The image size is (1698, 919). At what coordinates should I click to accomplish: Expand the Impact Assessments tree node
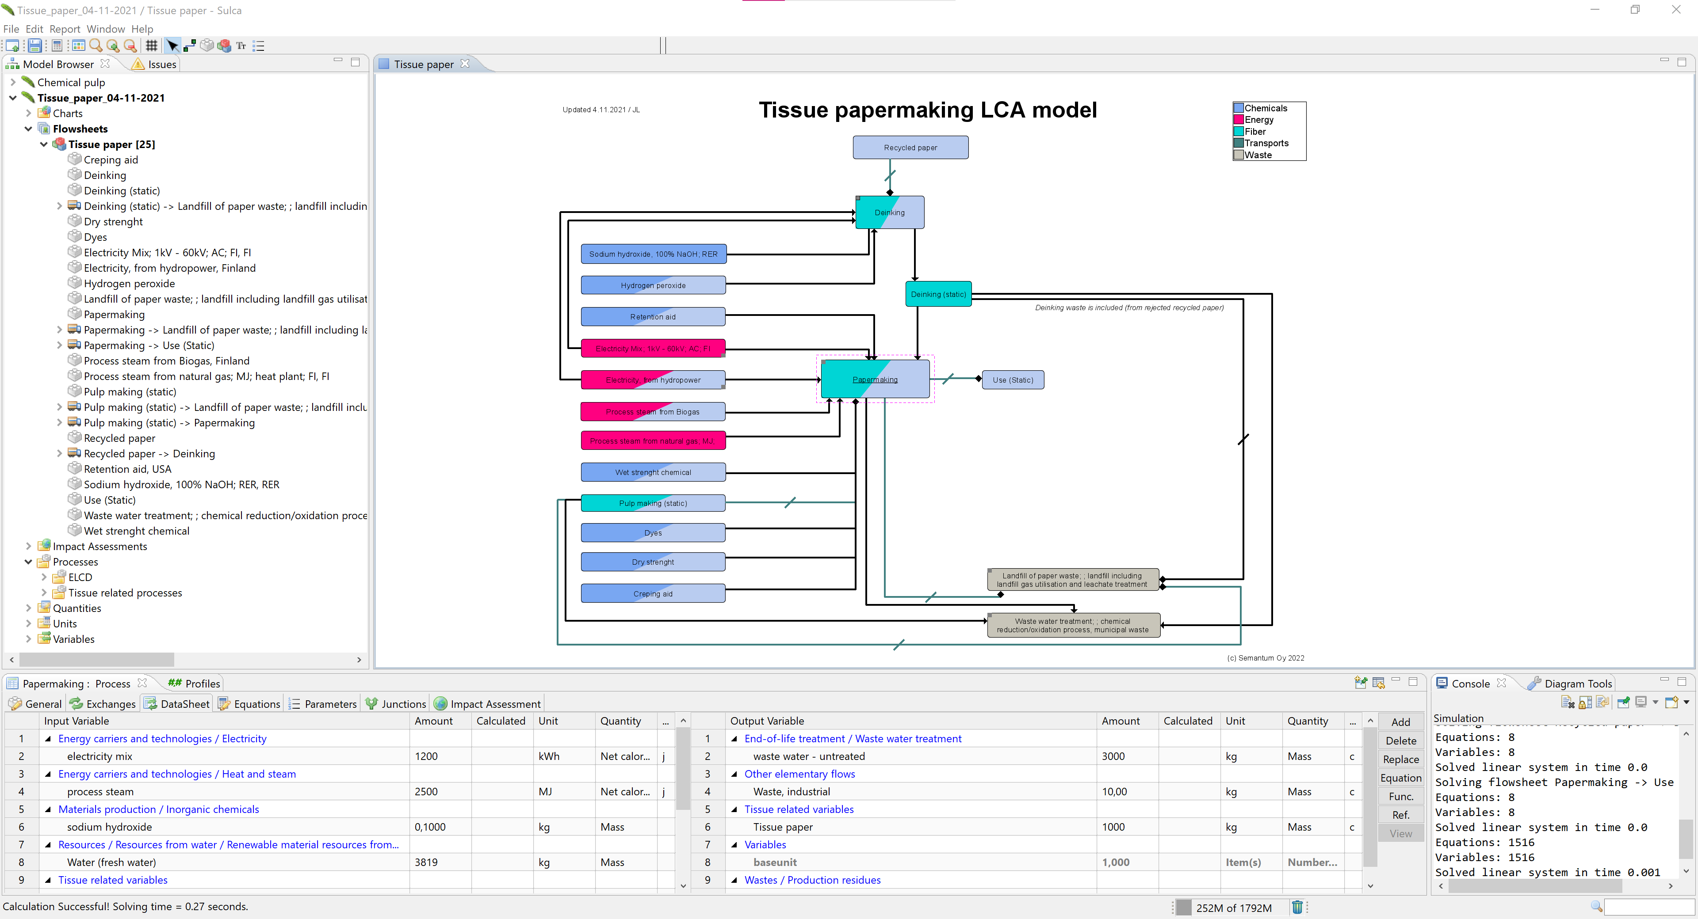pyautogui.click(x=28, y=546)
